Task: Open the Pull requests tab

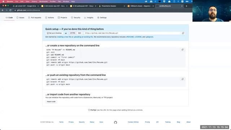Action: click(x=35, y=18)
